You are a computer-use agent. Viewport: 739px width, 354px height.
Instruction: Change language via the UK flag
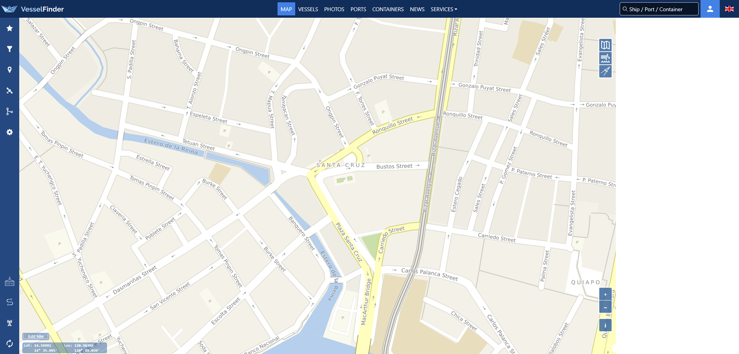pyautogui.click(x=729, y=9)
